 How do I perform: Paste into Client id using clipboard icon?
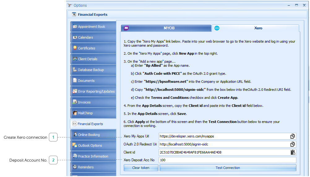coord(293,152)
